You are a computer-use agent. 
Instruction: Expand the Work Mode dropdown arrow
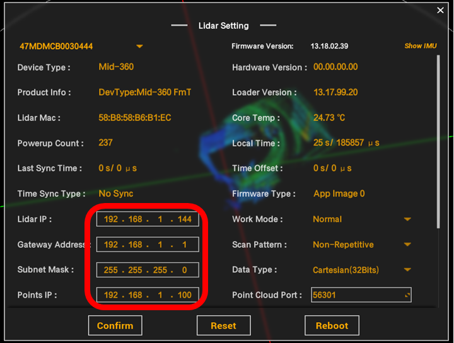(x=407, y=219)
